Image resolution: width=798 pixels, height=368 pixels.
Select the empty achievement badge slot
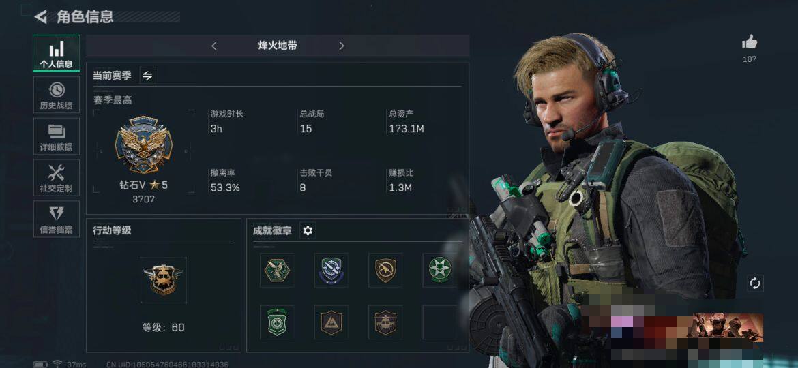439,322
